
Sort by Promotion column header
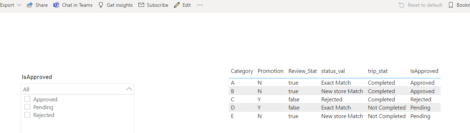[x=270, y=71]
